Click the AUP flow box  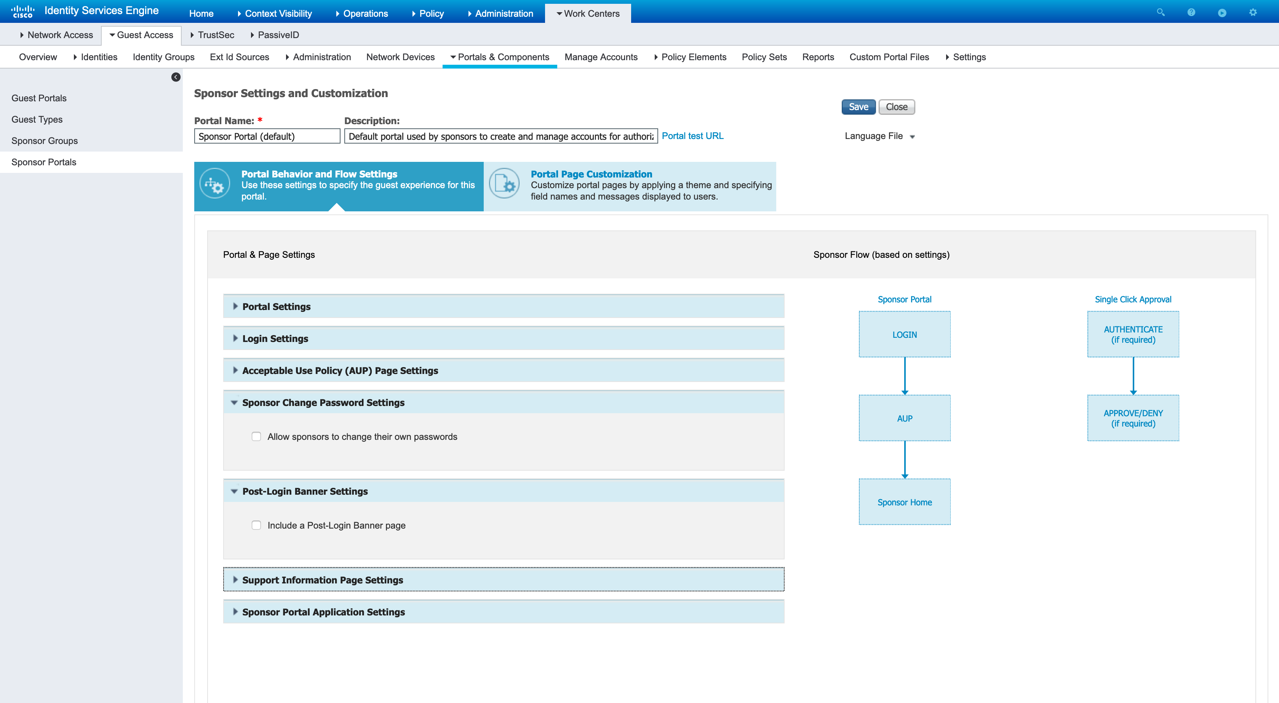point(905,418)
